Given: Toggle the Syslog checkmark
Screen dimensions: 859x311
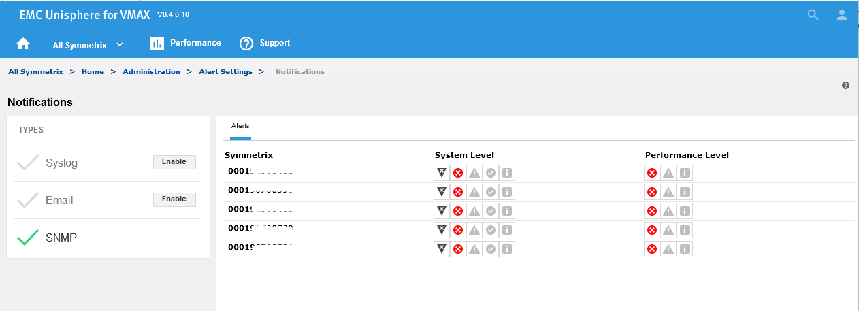Looking at the screenshot, I should click(x=28, y=163).
